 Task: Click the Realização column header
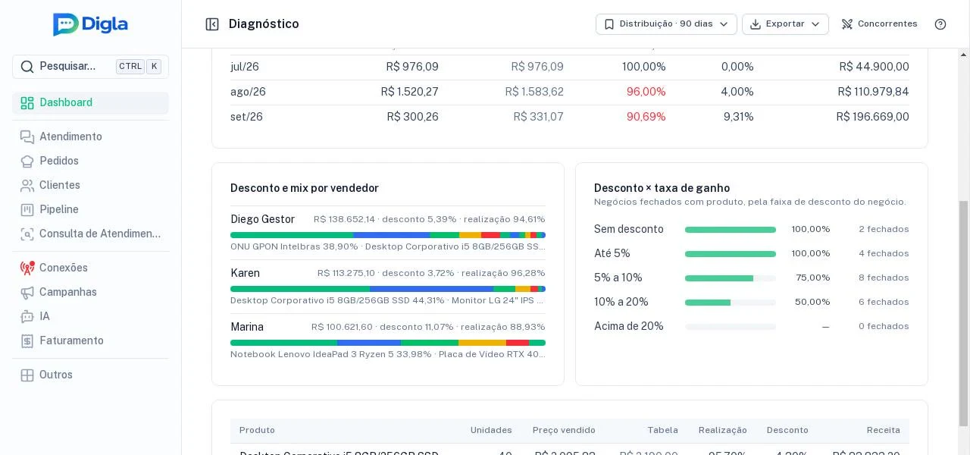pyautogui.click(x=722, y=431)
